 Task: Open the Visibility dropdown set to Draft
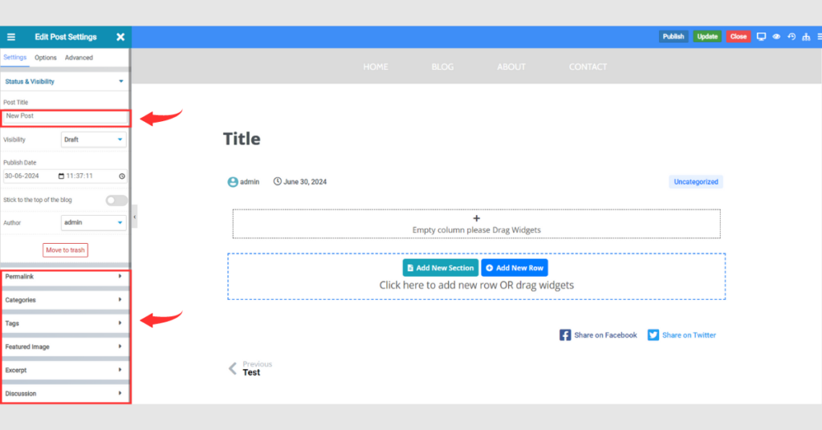point(93,140)
